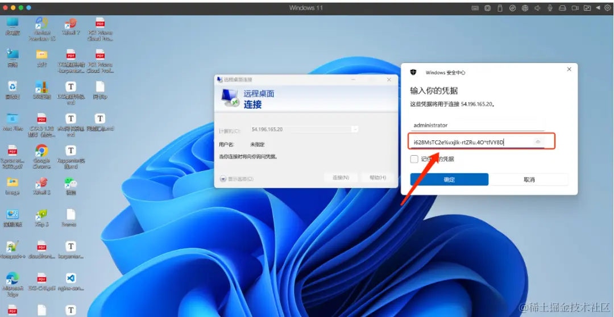Open the 'This PC' desktop icon

click(13, 26)
